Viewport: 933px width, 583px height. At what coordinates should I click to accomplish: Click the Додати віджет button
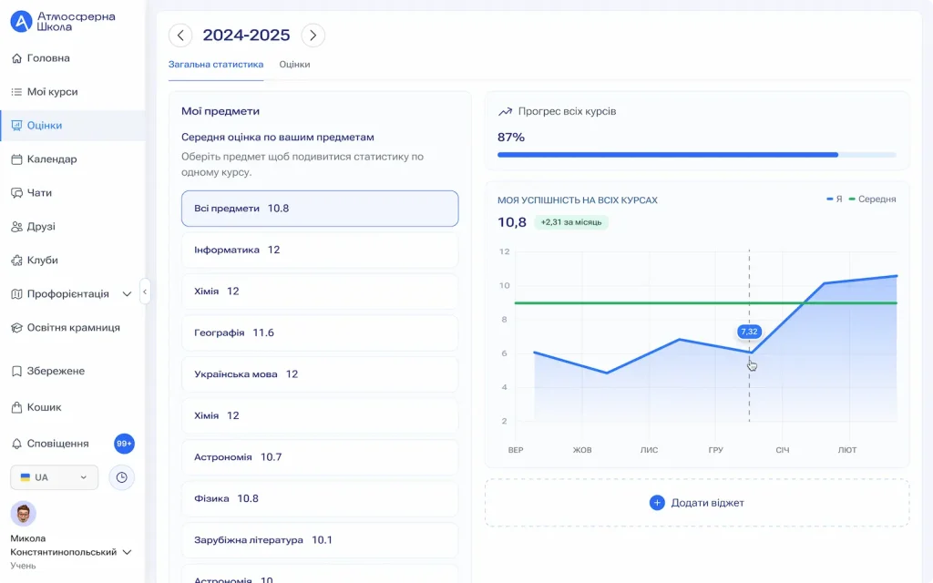pyautogui.click(x=698, y=503)
